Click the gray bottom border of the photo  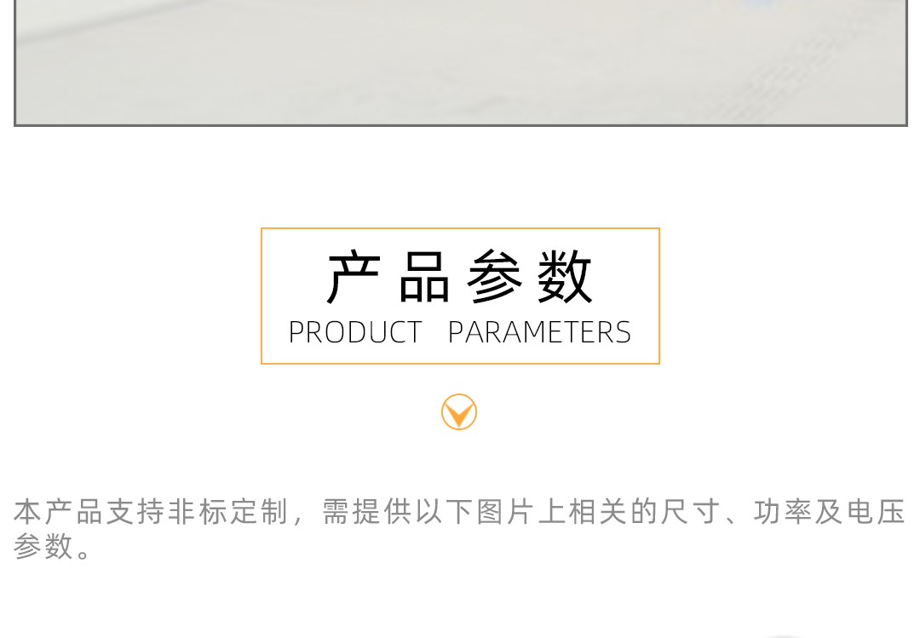coord(461,125)
